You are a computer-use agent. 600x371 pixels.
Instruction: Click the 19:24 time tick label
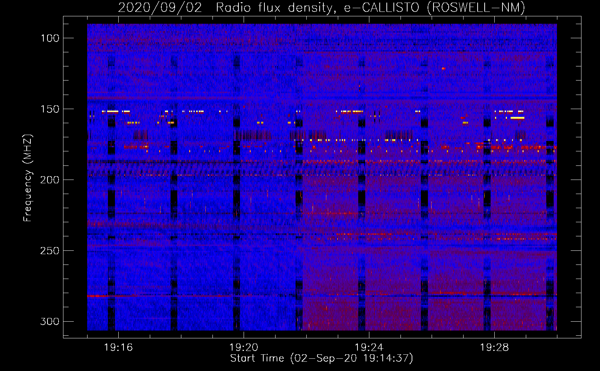[x=369, y=348]
